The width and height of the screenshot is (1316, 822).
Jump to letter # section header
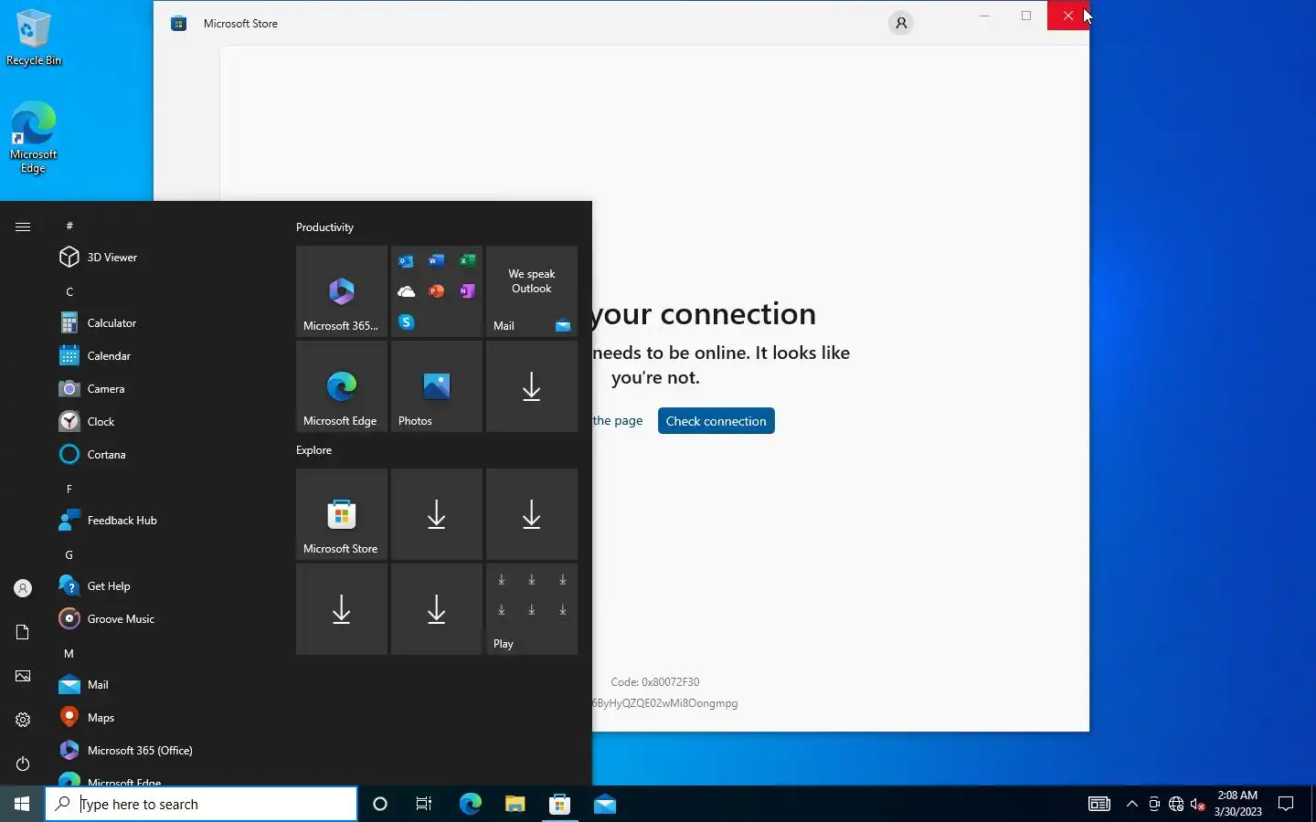tap(69, 226)
